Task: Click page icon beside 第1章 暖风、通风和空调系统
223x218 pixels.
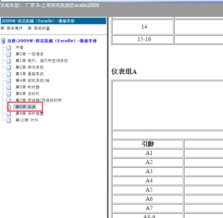Action: pyautogui.click(x=9, y=61)
